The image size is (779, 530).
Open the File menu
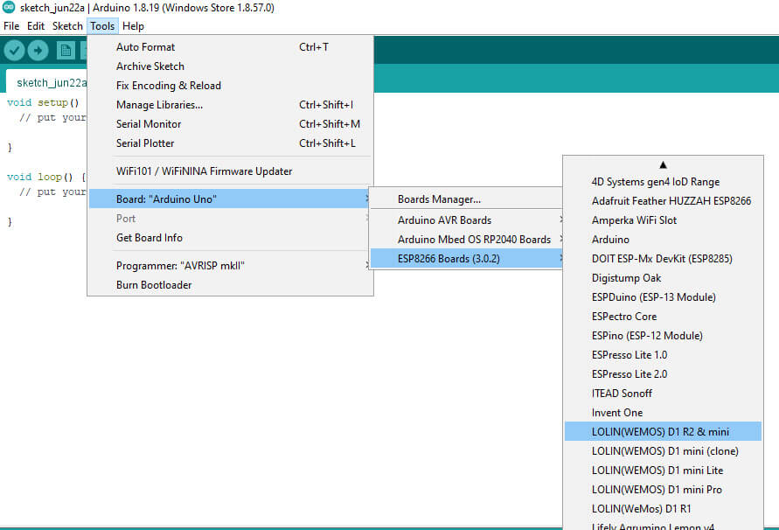click(11, 26)
